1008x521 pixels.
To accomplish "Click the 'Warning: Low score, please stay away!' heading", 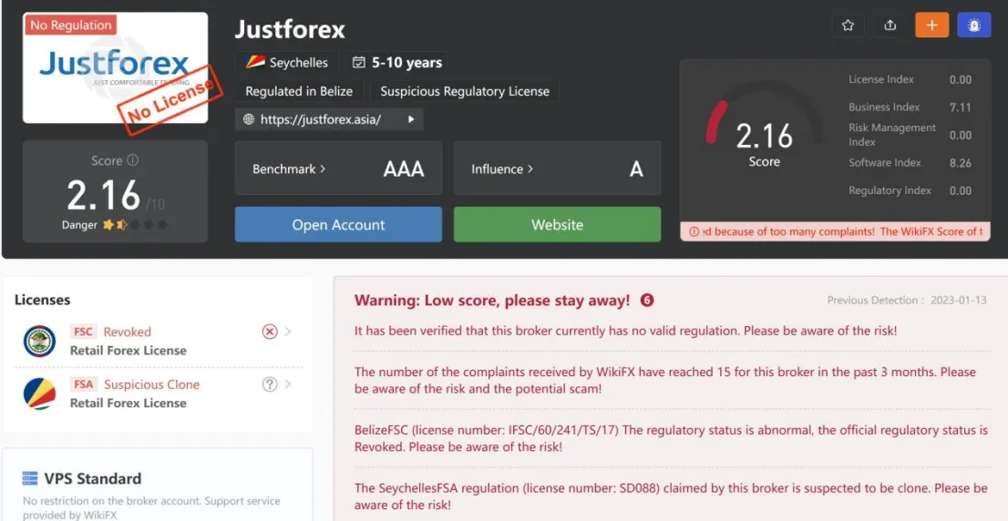I will [492, 300].
